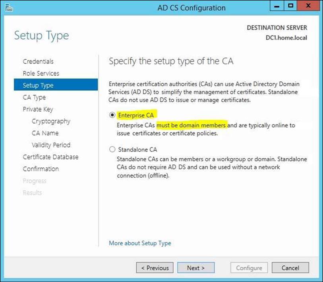Cancel the configuration wizard
The height and width of the screenshot is (282, 323).
[290, 268]
